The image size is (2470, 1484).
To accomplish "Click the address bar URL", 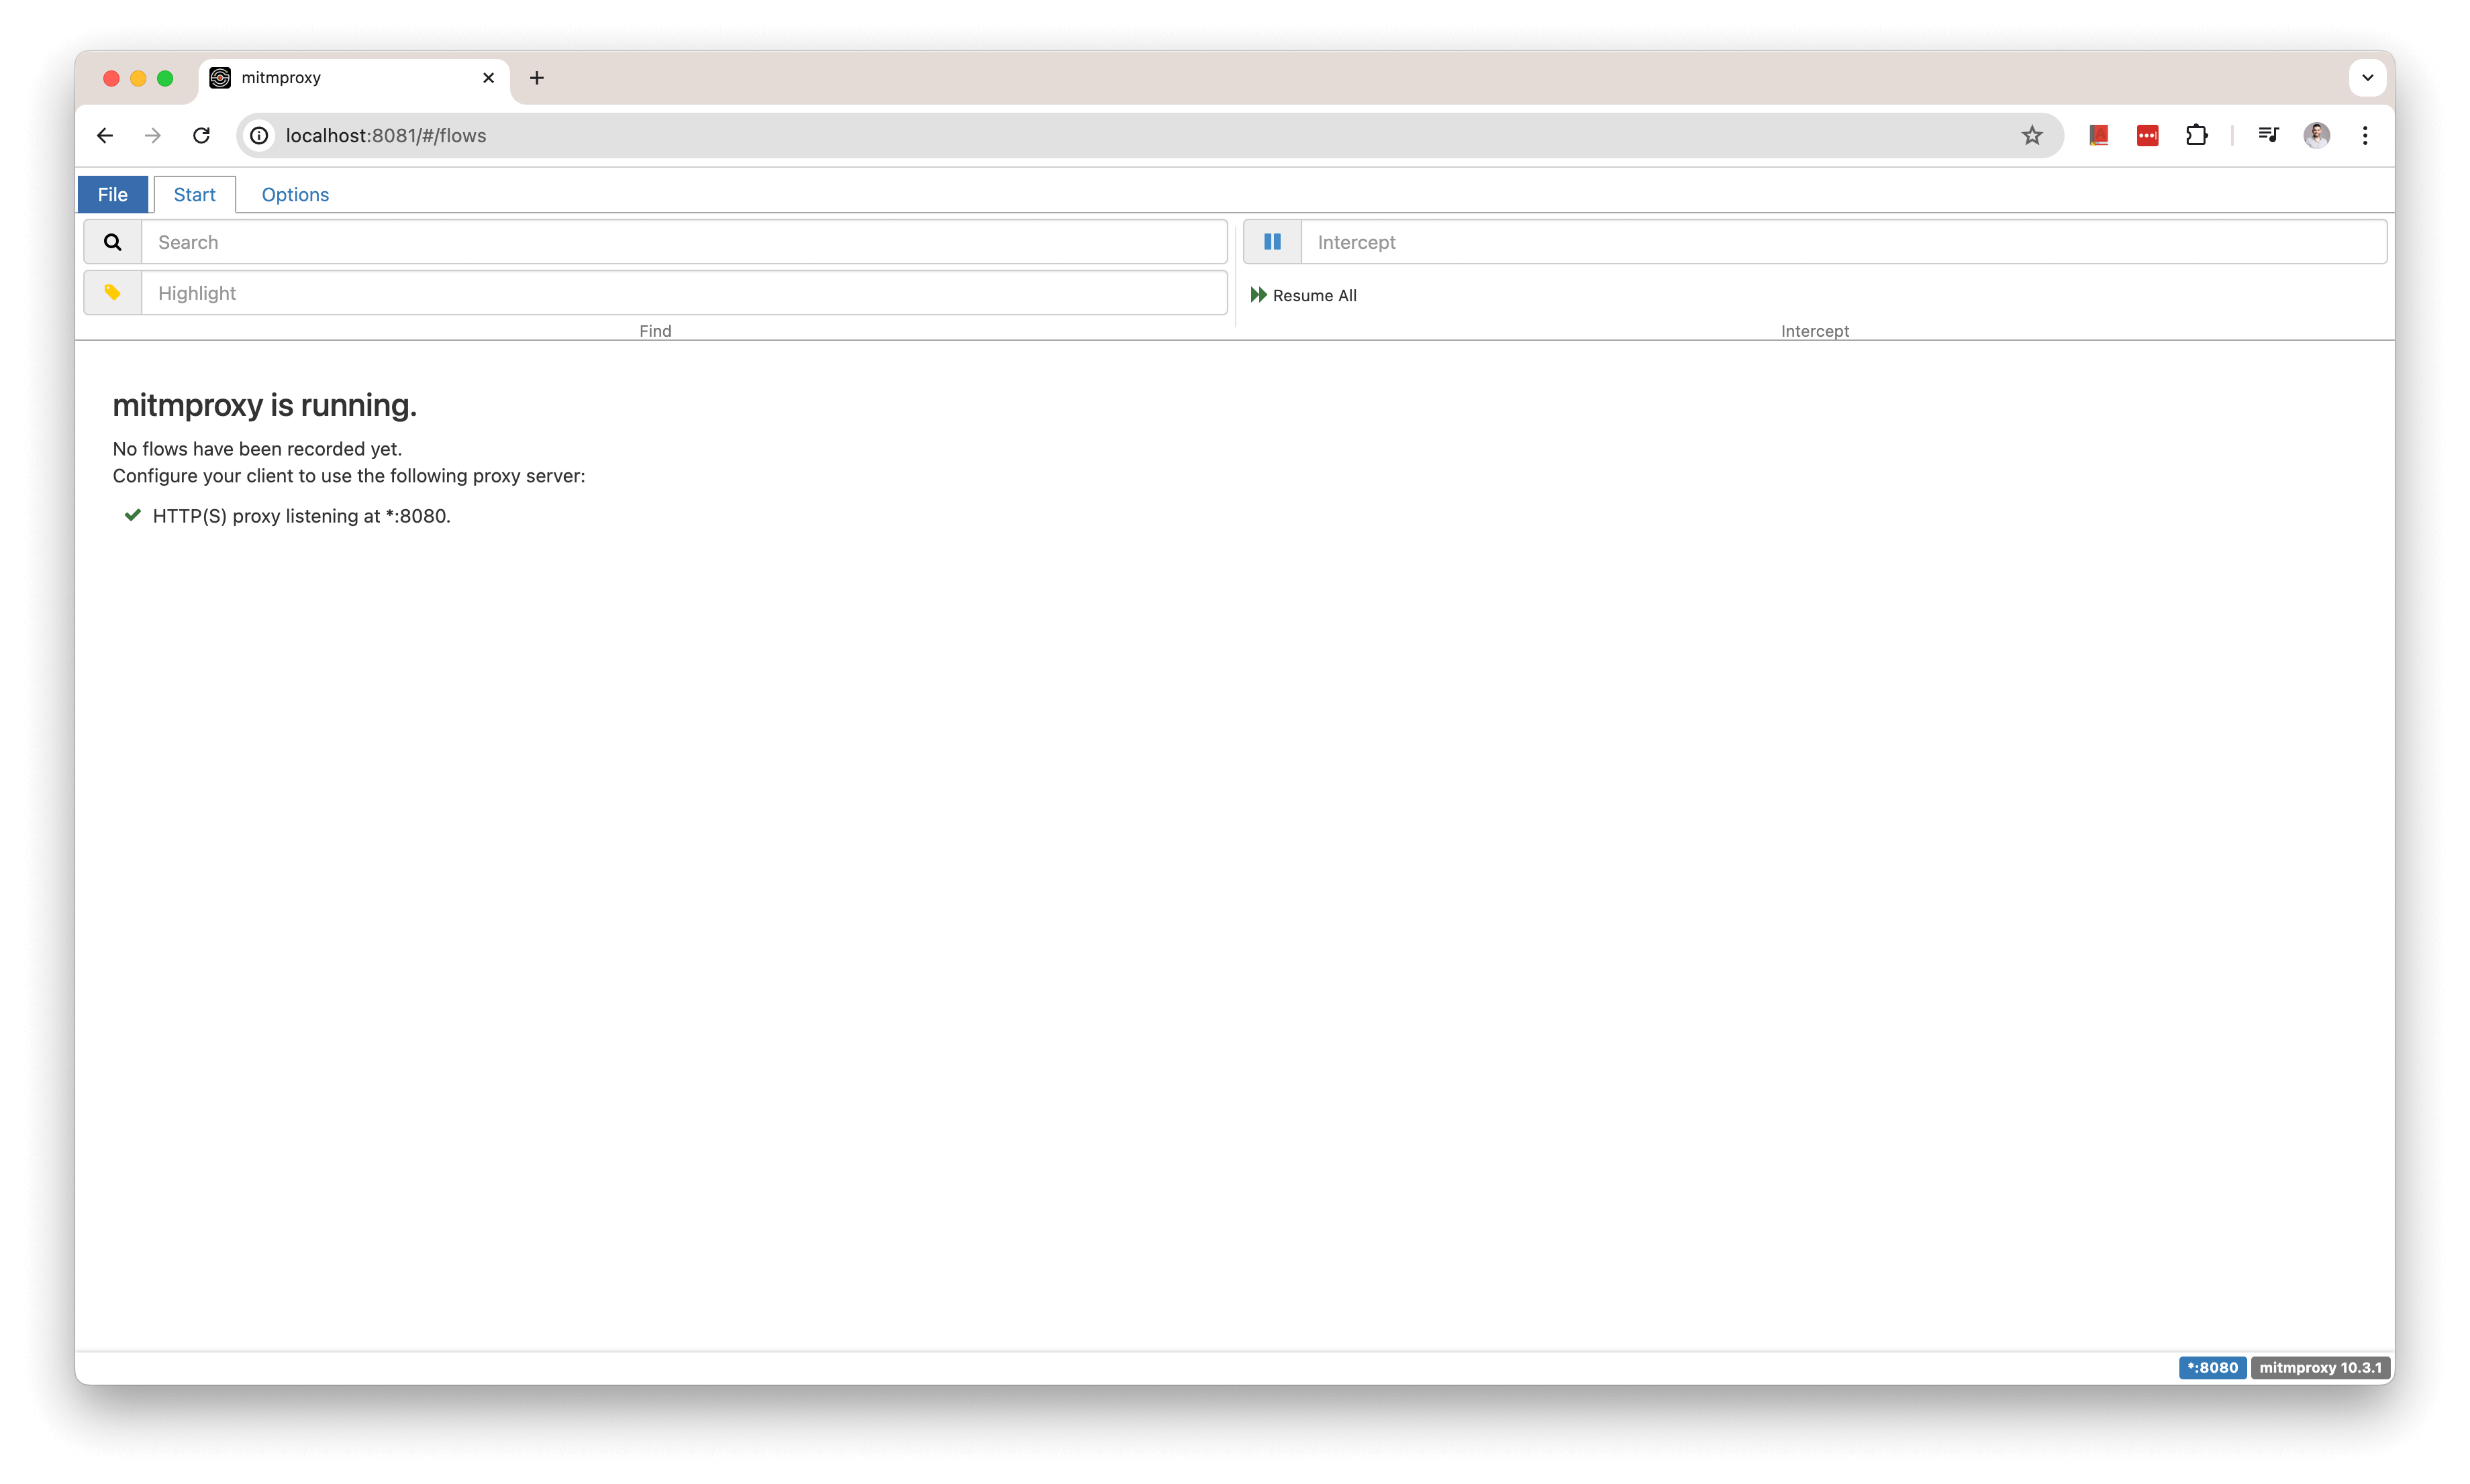I will coord(386,135).
